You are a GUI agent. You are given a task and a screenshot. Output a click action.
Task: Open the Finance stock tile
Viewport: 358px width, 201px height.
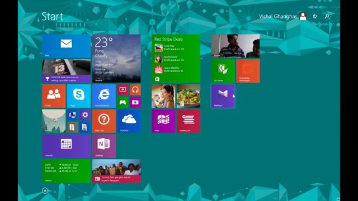pos(66,171)
